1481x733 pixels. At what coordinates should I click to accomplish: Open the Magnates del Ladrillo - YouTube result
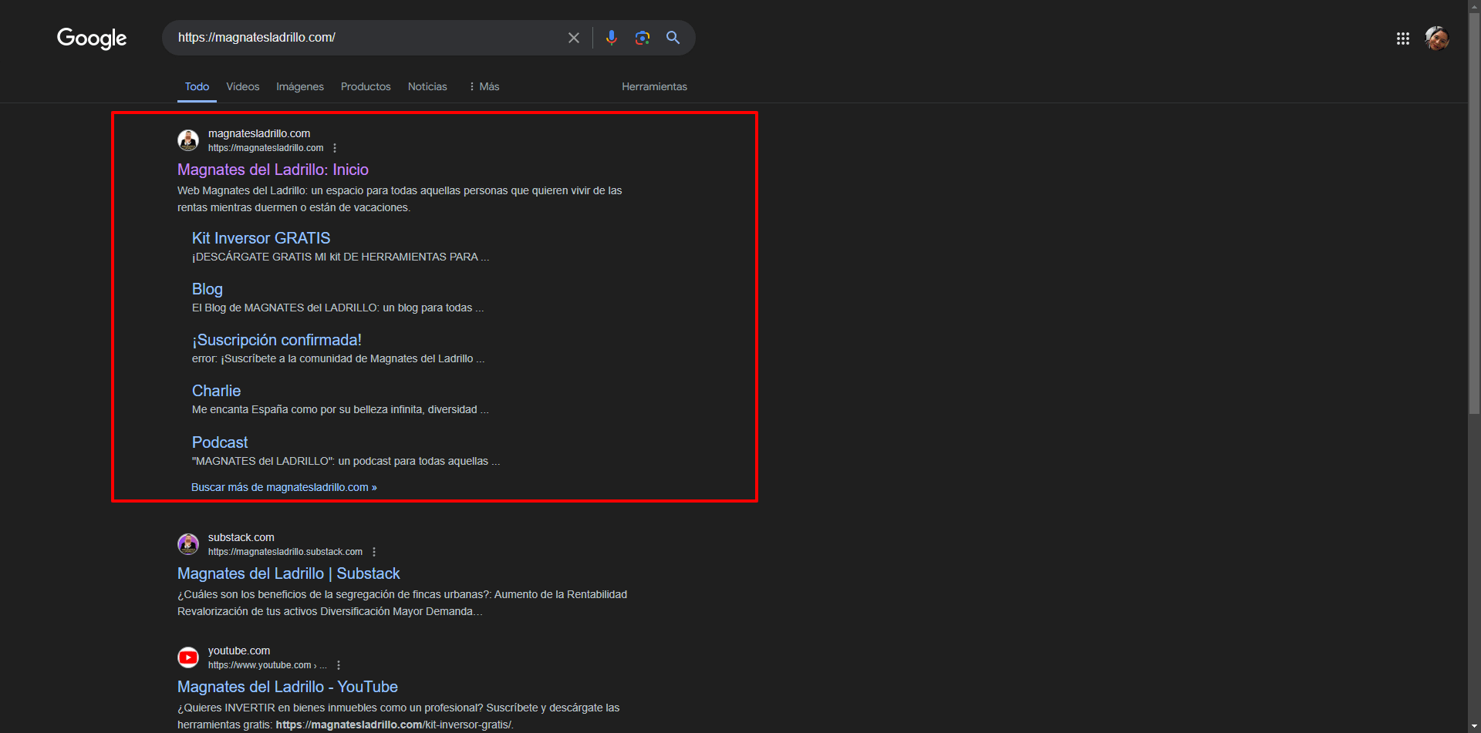click(288, 687)
